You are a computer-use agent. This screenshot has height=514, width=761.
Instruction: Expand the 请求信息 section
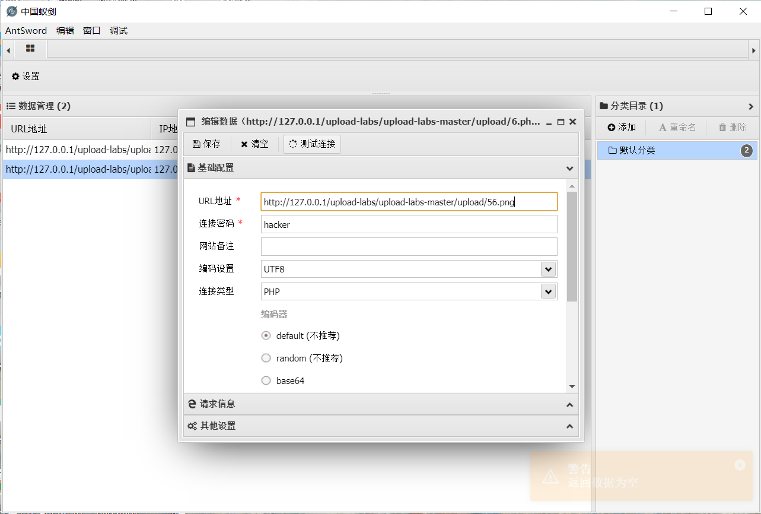tap(380, 404)
